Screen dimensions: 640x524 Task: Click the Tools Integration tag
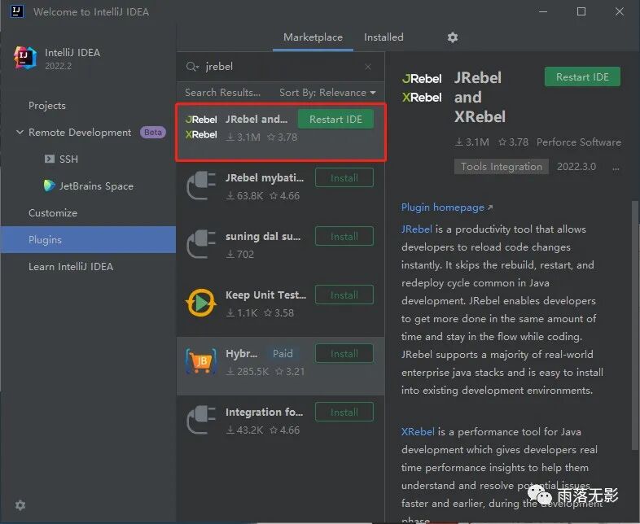pos(502,166)
